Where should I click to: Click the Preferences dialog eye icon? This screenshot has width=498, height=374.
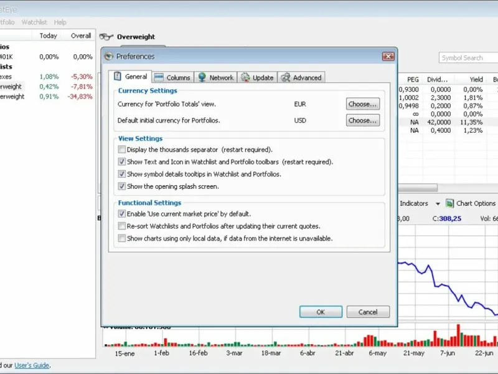pos(108,56)
